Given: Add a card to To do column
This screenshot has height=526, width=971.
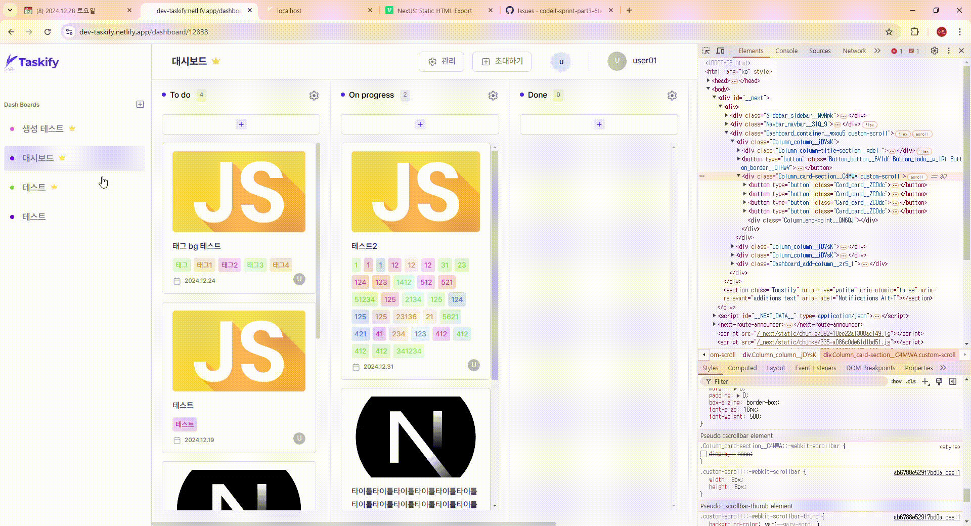Looking at the screenshot, I should click(241, 124).
